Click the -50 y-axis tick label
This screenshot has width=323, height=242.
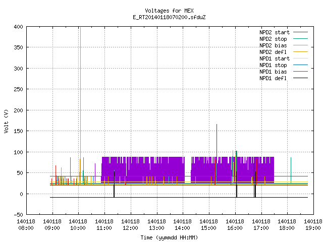18,215
